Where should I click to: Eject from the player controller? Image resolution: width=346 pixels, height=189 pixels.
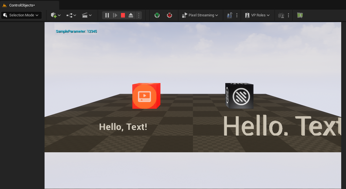[131, 15]
